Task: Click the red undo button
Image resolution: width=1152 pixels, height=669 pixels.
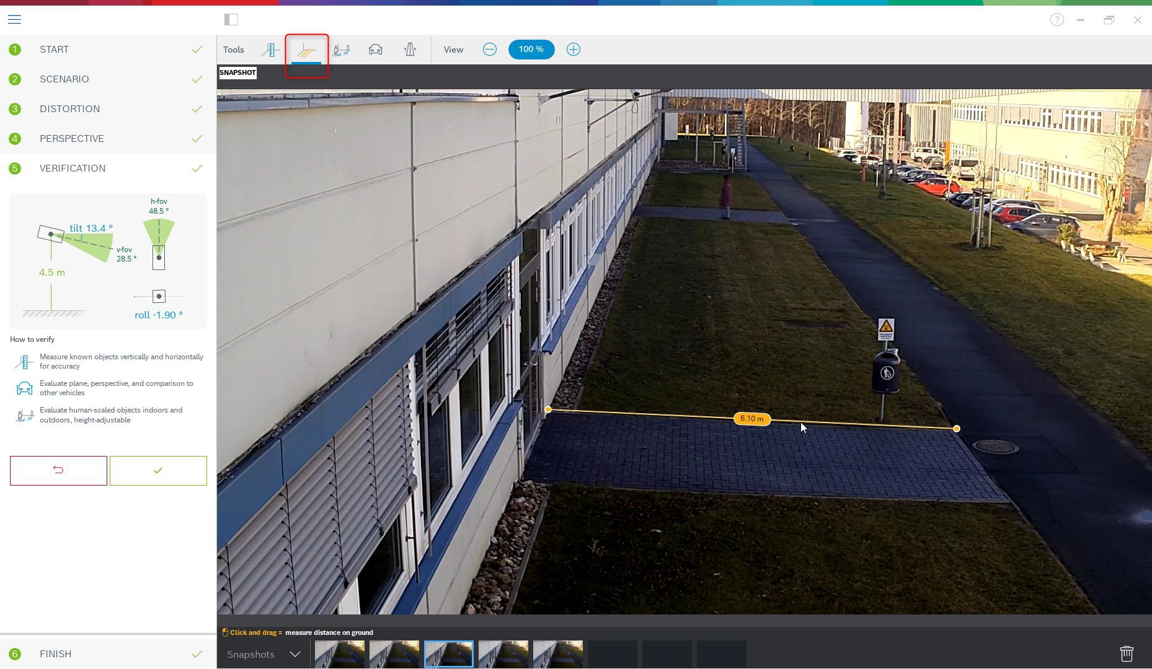Action: click(x=58, y=471)
